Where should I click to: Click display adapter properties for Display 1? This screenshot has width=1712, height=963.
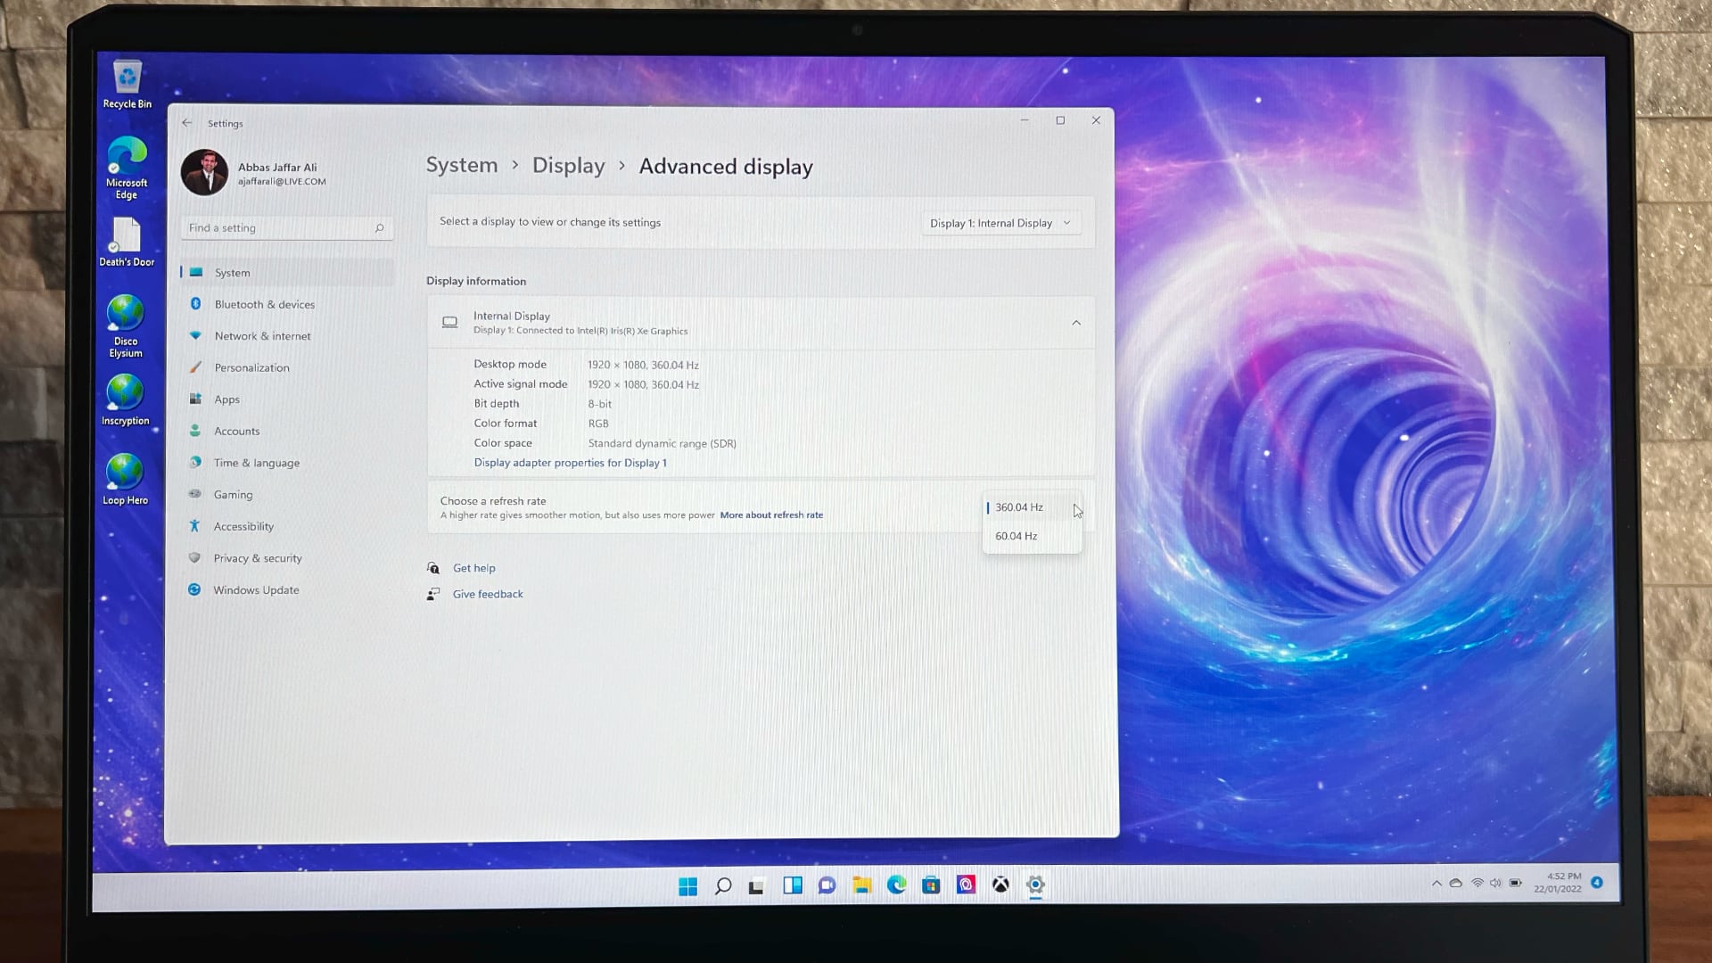pos(571,462)
